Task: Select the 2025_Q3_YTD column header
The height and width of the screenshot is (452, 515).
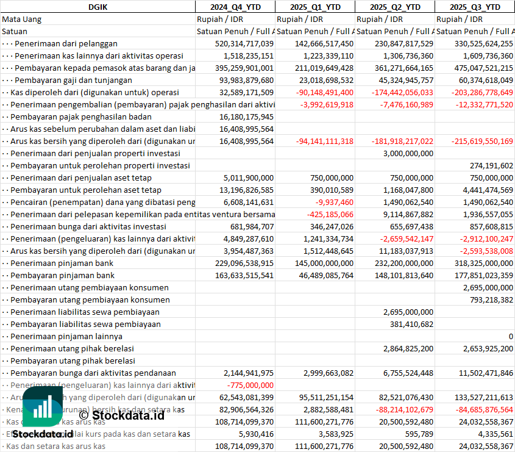Action: click(475, 7)
